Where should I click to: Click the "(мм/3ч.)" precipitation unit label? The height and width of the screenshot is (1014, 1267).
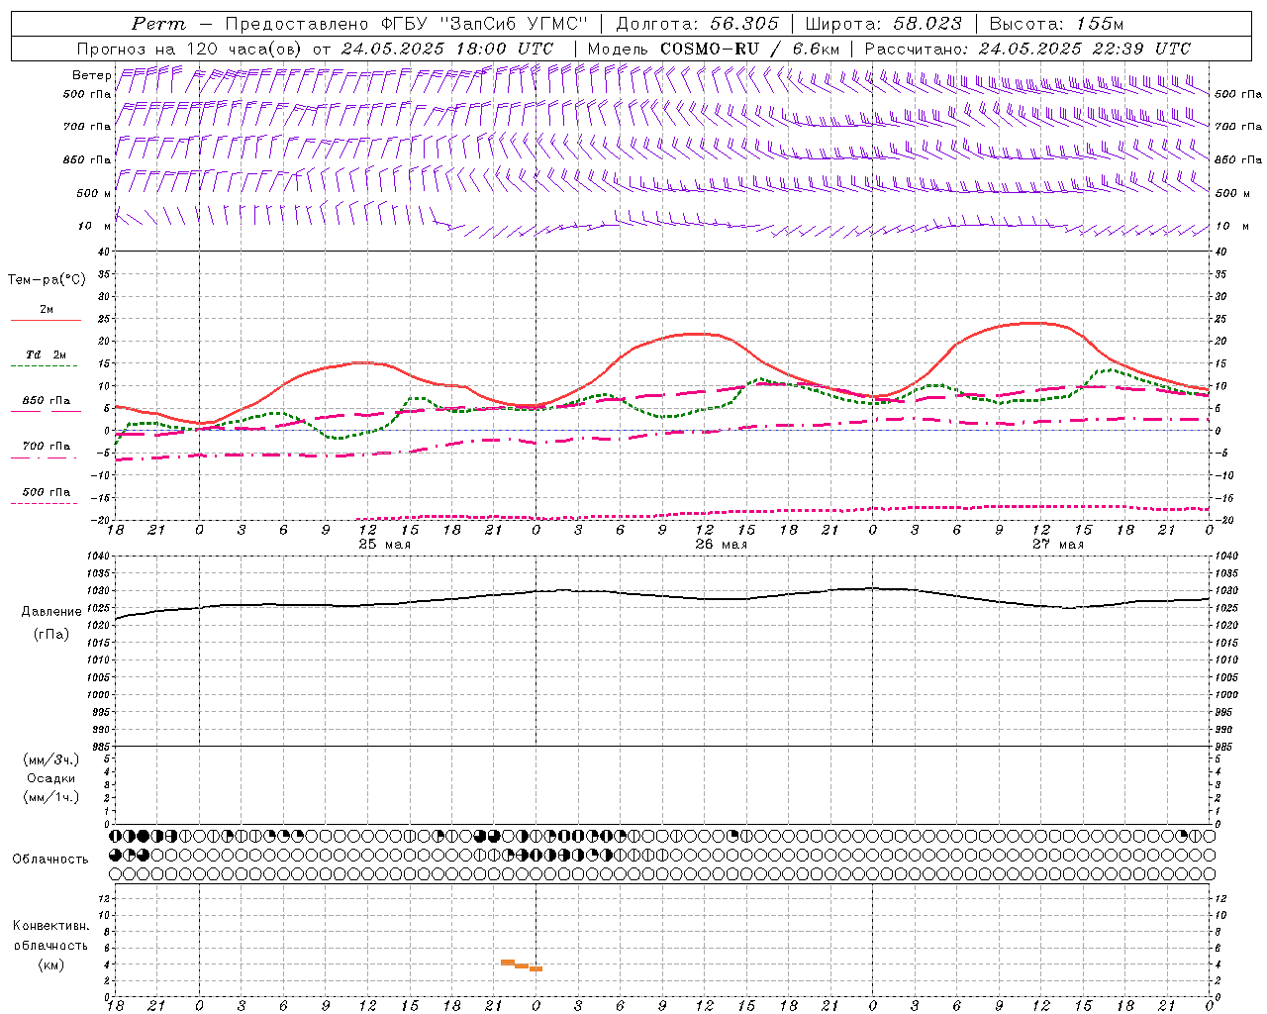pos(51,760)
